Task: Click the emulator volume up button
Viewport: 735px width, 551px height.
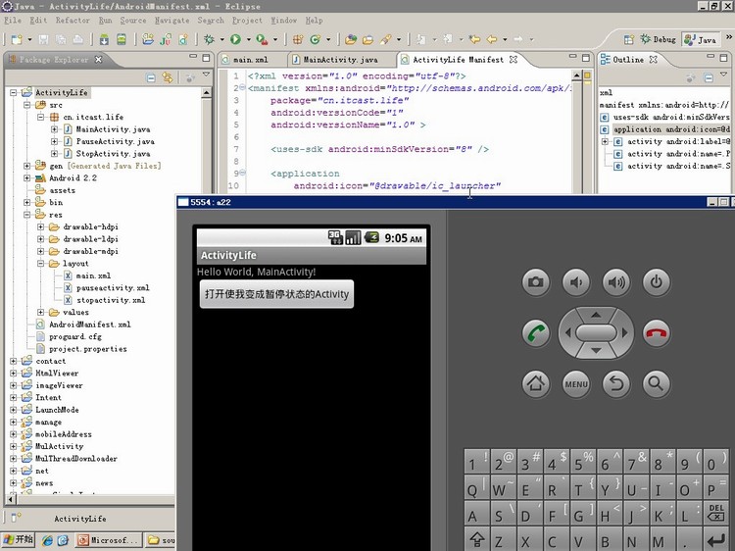Action: (x=616, y=282)
